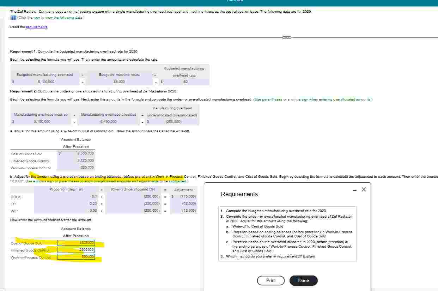Click the Finished Goods Control answer field
438x291 pixels.
[x=75, y=250]
